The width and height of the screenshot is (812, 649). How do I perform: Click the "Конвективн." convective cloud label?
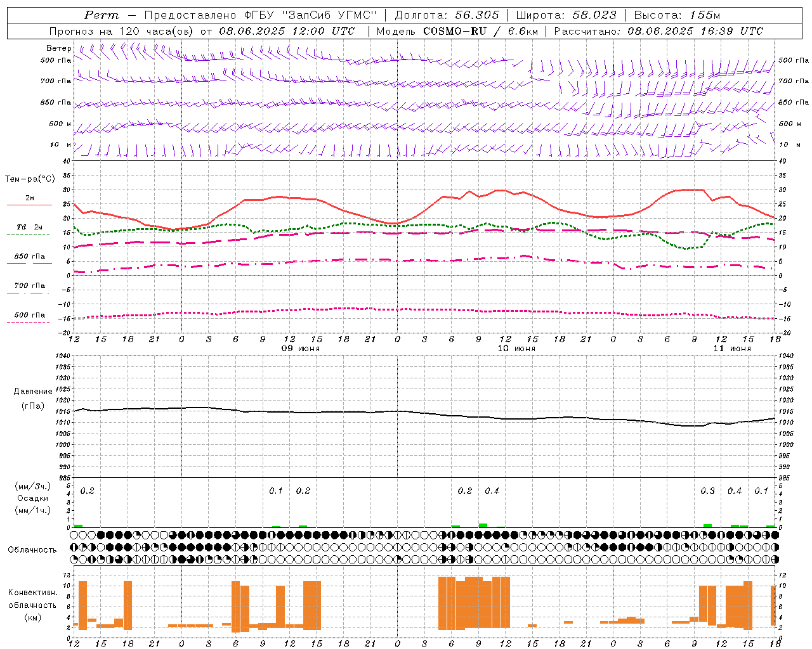point(32,593)
